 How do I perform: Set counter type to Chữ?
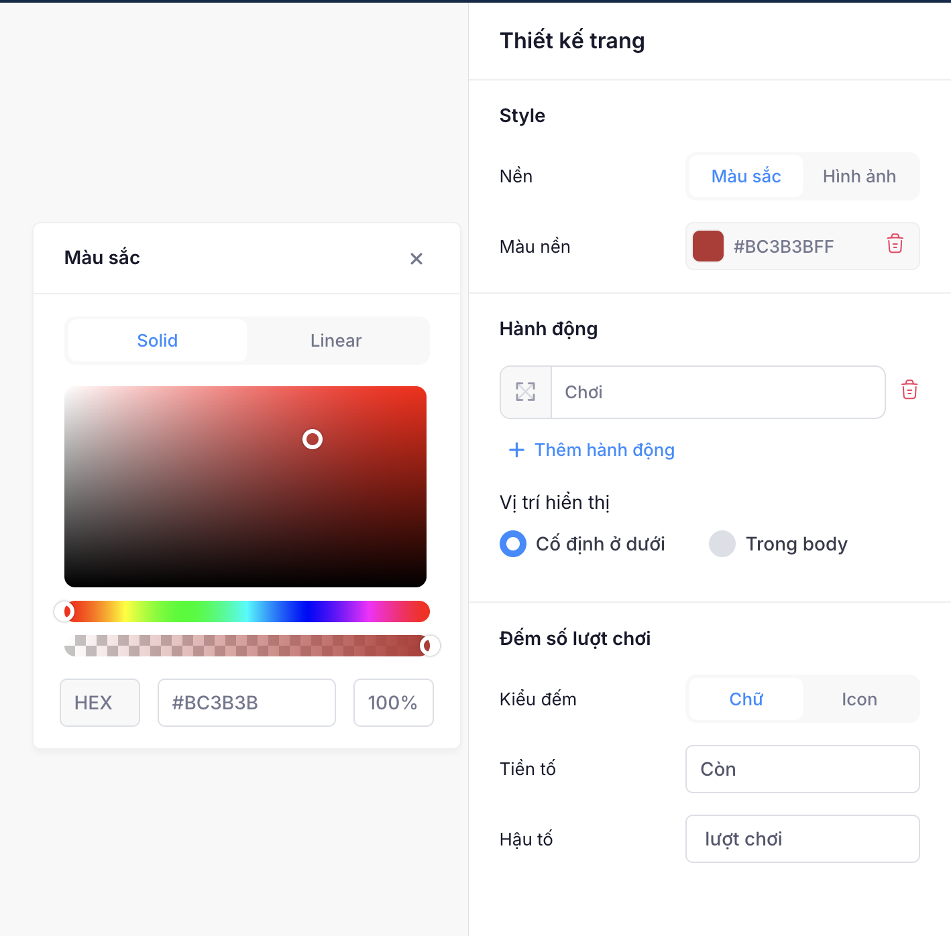click(x=746, y=699)
